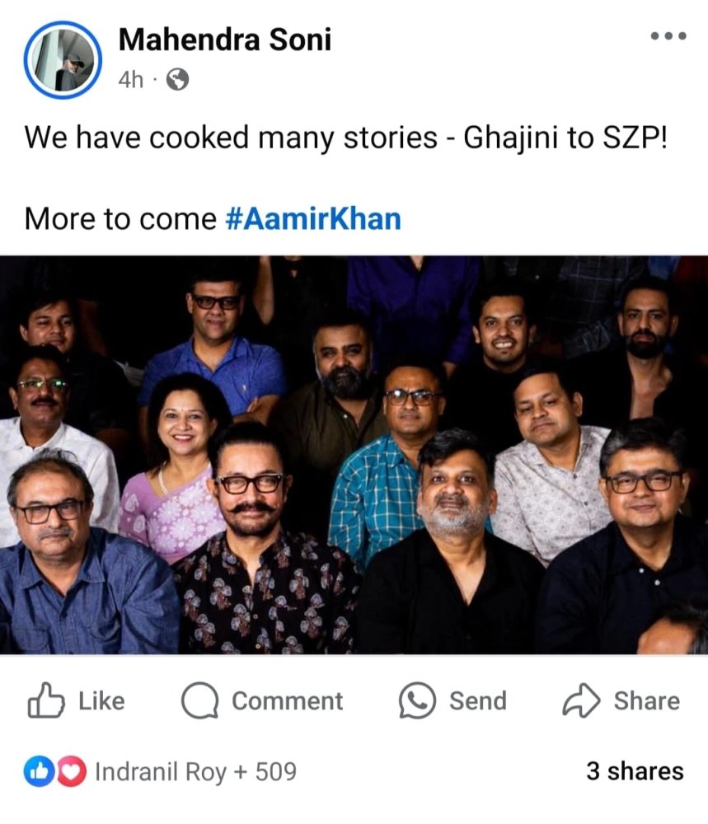View reactions from Indranil Roy + 509
708x824 pixels.
tap(195, 772)
